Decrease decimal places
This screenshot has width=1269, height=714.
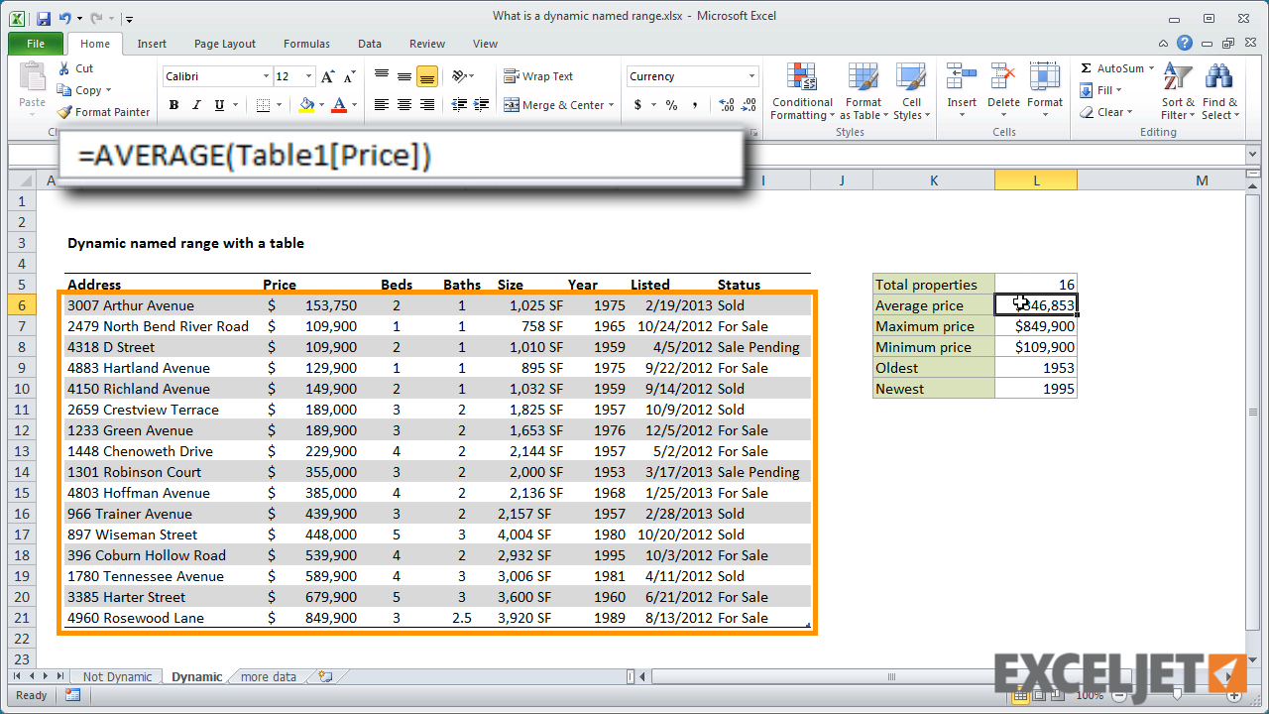[749, 105]
